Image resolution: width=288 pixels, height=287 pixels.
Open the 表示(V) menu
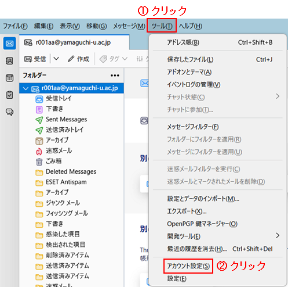70,26
